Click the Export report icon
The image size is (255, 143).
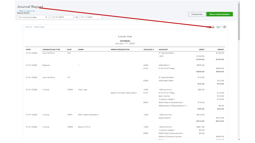(218, 27)
